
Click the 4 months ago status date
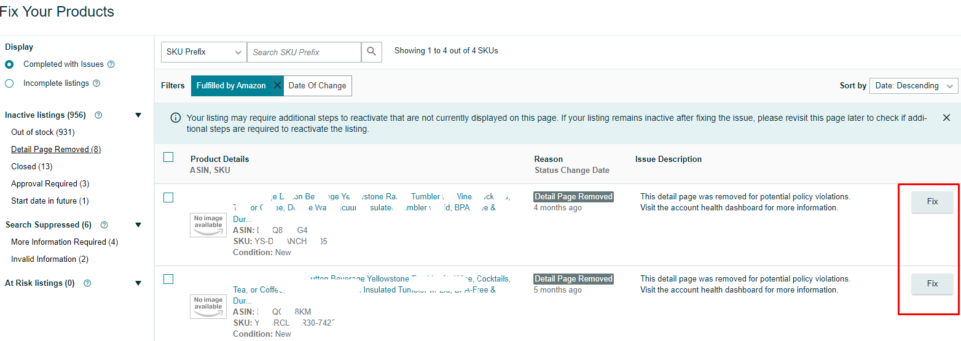(x=558, y=208)
